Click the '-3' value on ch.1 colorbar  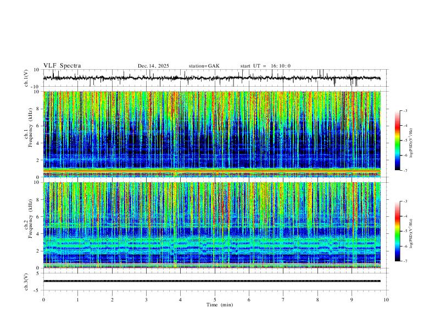(405, 110)
